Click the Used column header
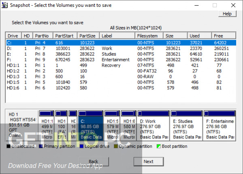The height and width of the screenshot is (174, 243). click(x=199, y=36)
